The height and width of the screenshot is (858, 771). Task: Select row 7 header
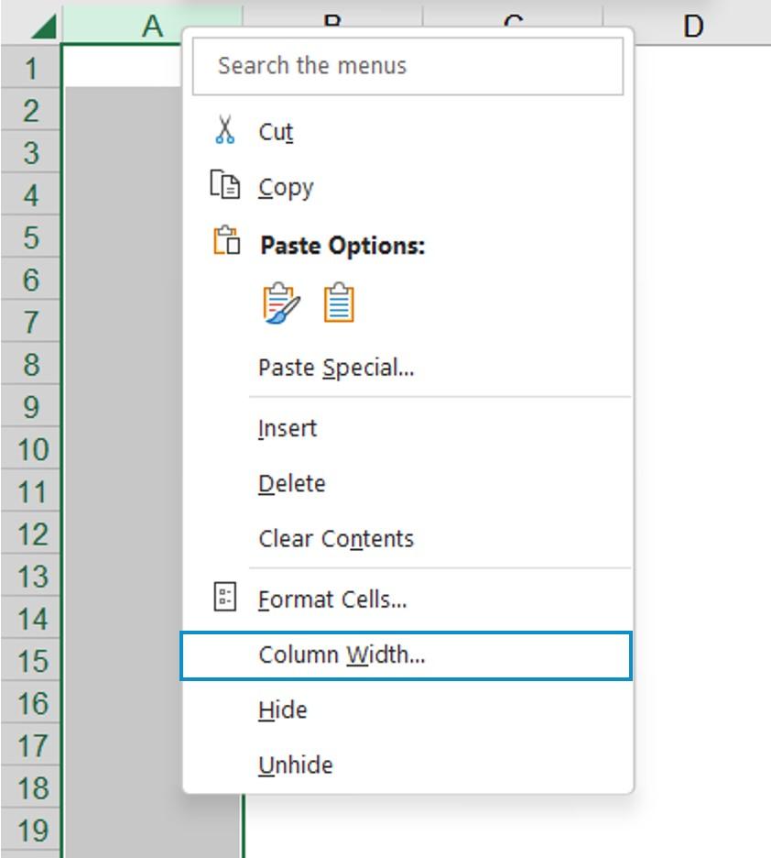click(x=30, y=321)
